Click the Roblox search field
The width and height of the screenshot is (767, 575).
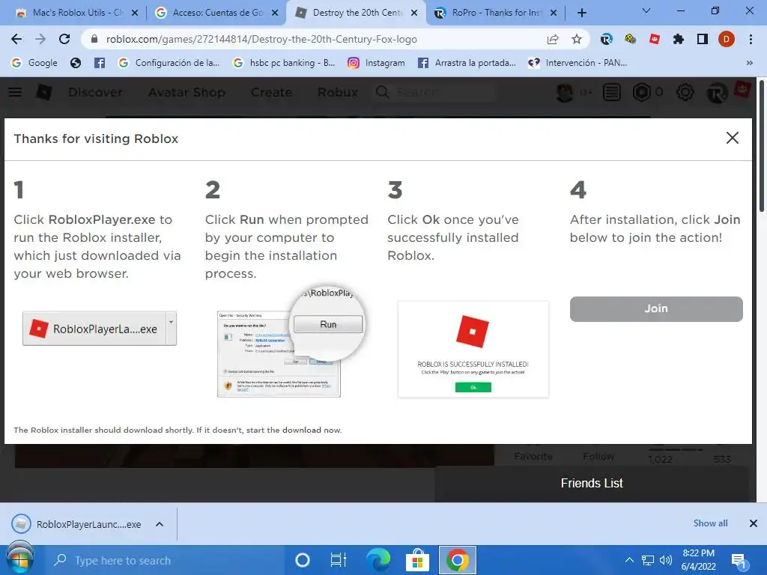point(435,92)
